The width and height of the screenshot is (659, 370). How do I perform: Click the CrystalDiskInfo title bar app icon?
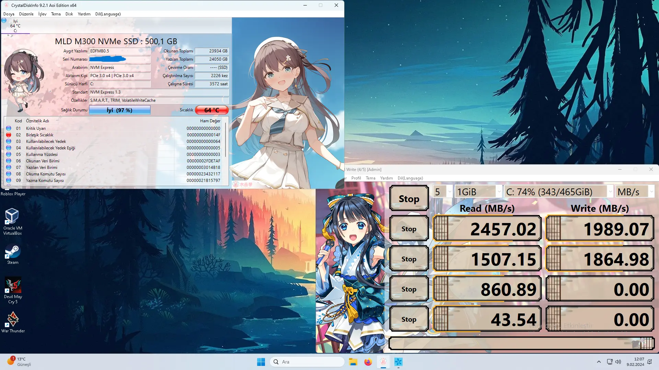6,5
